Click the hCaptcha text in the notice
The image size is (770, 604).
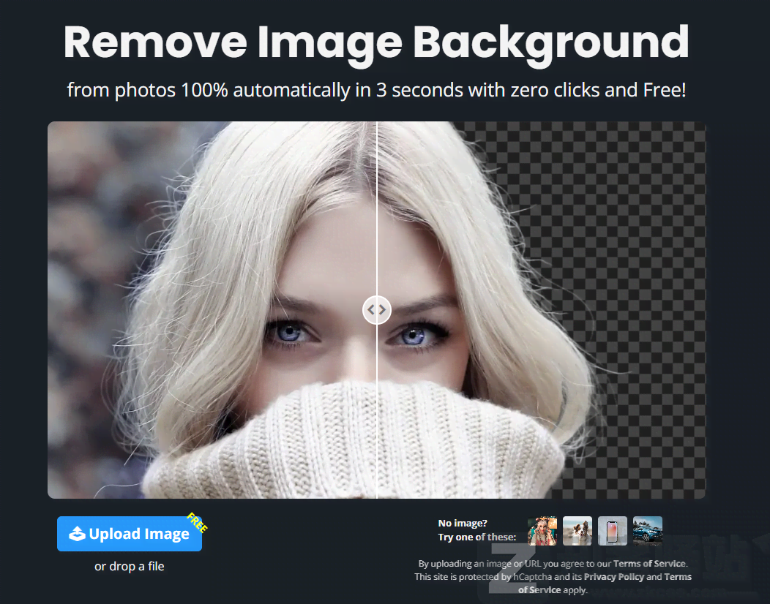point(532,577)
